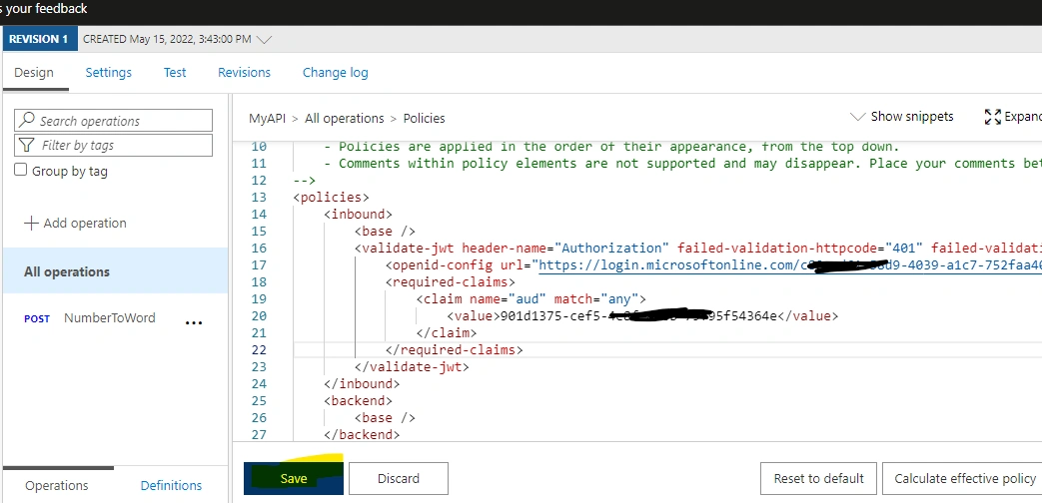The image size is (1042, 503).
Task: Toggle the Group by tag checkbox
Action: (21, 170)
